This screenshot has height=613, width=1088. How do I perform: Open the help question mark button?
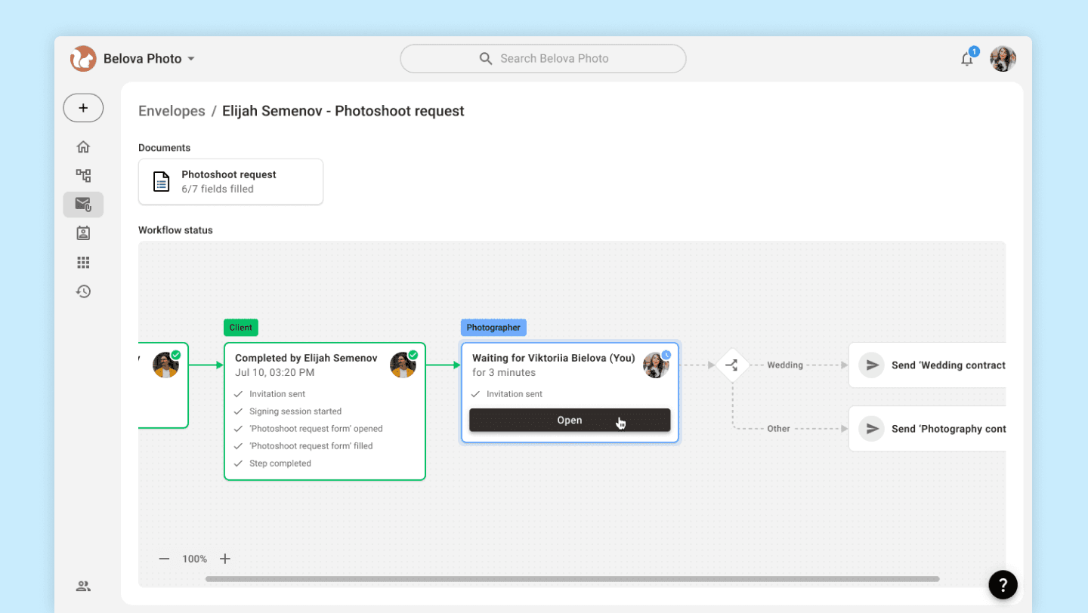click(1003, 584)
